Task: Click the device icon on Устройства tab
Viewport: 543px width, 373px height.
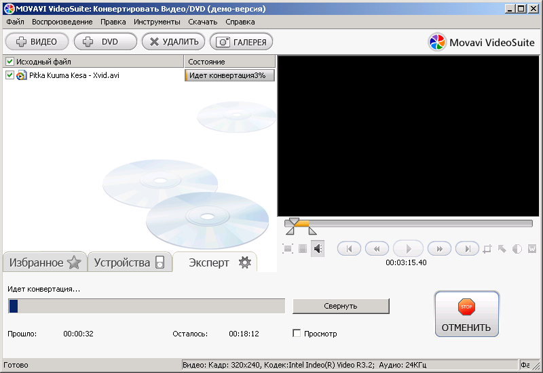Action: (x=160, y=262)
